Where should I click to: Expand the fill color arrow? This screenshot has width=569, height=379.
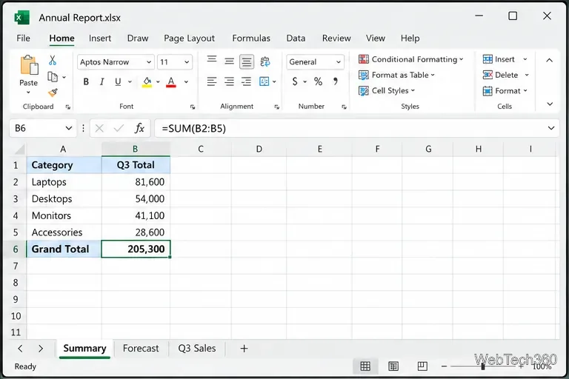tap(158, 82)
